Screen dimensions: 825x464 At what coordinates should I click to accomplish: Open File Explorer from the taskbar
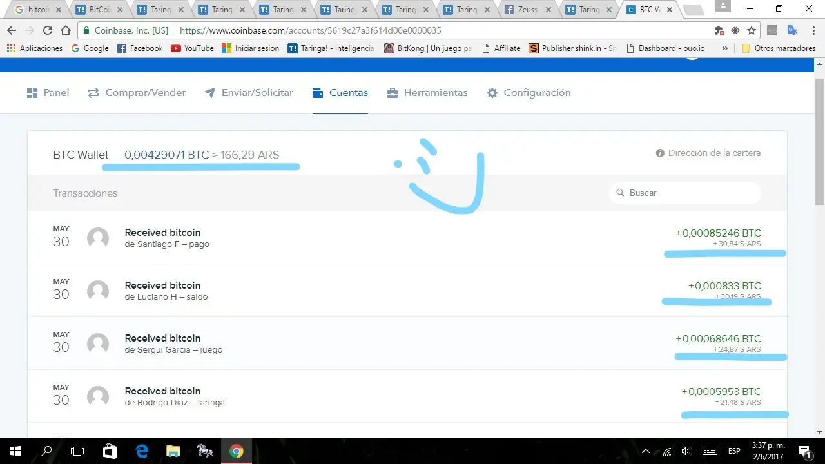tap(173, 451)
